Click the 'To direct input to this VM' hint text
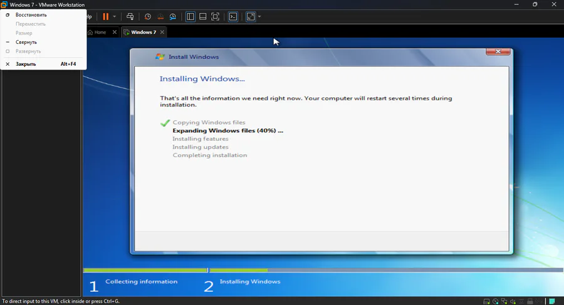 tap(61, 301)
